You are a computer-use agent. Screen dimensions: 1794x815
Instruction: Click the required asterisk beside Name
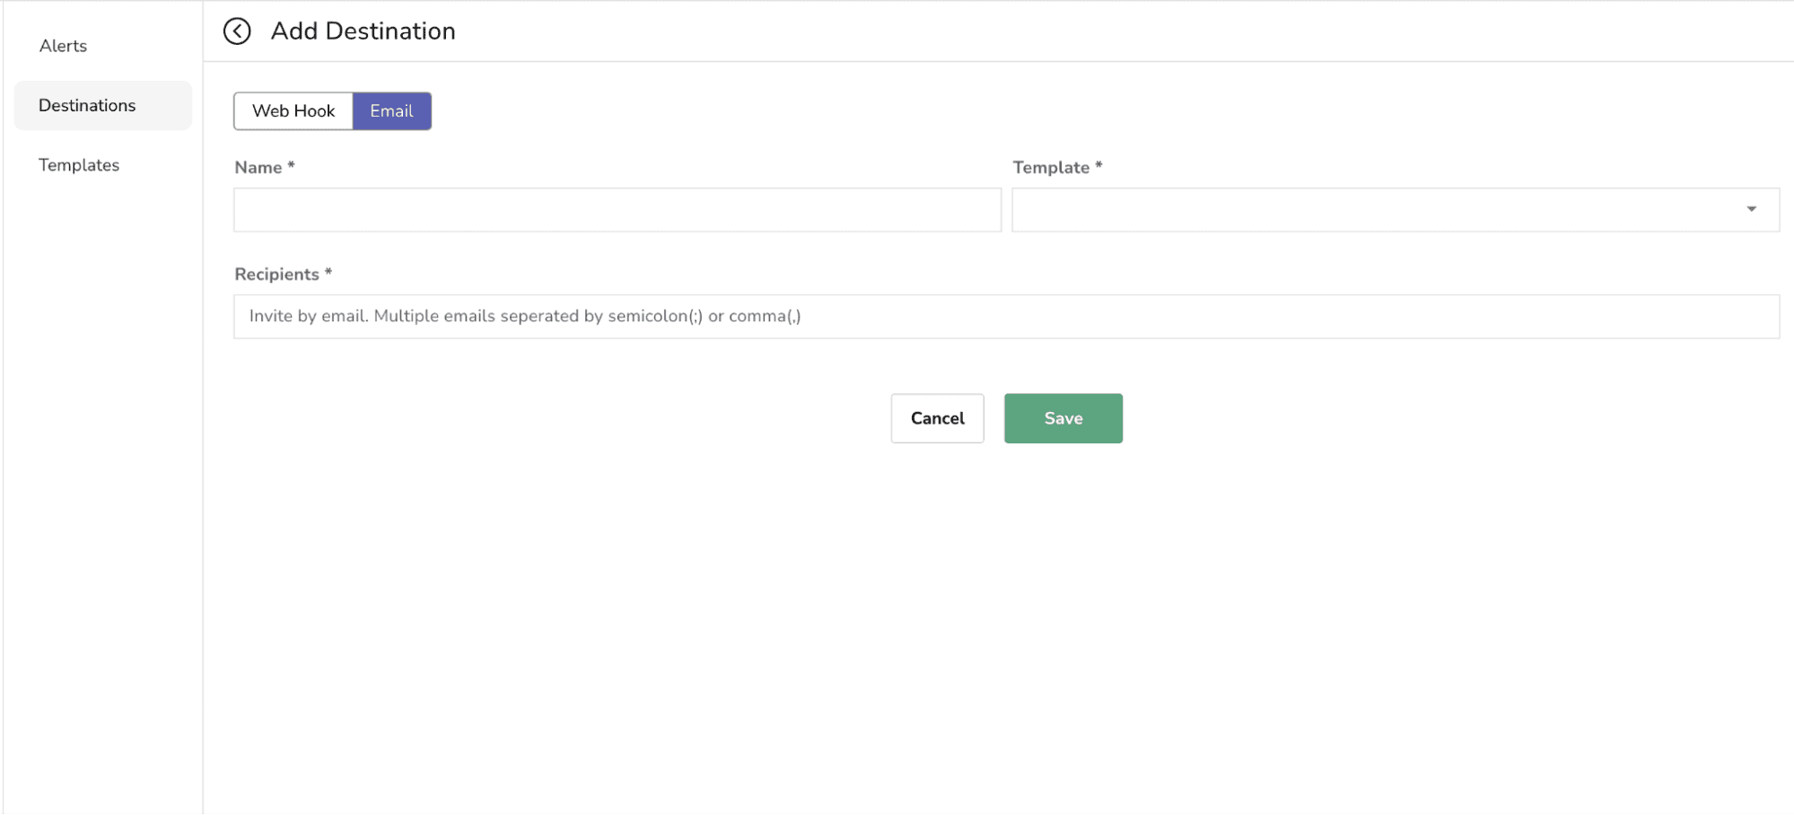pyautogui.click(x=291, y=166)
